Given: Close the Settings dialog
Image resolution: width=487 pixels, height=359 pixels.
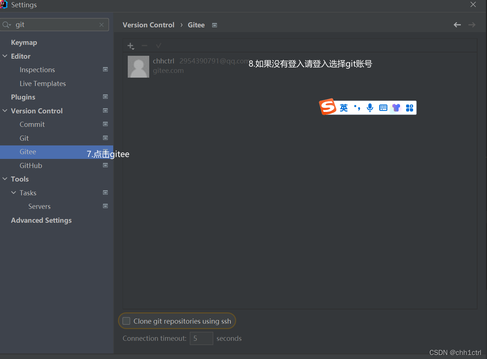Looking at the screenshot, I should click(473, 4).
